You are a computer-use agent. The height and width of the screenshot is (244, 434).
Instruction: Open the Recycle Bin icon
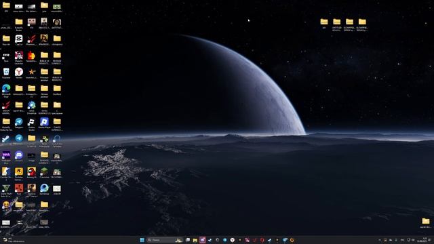pyautogui.click(x=6, y=72)
